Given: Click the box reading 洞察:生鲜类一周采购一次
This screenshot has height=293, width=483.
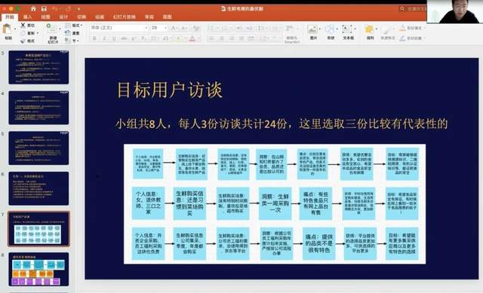Looking at the screenshot, I should 275,203.
